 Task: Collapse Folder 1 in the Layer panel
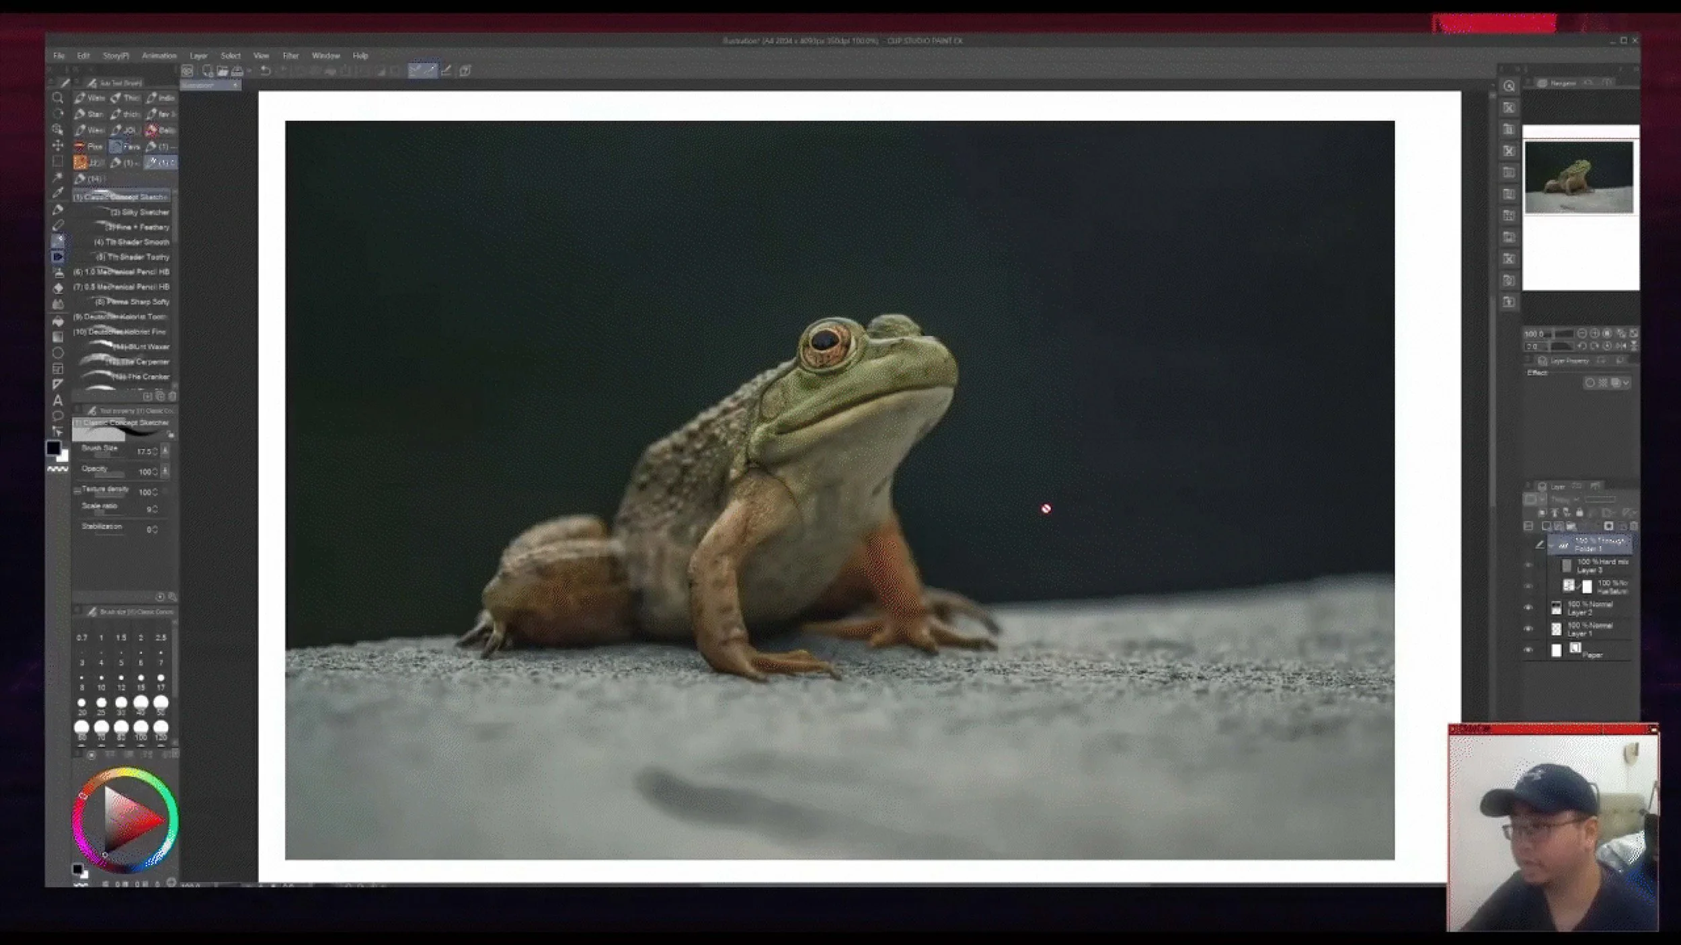click(x=1551, y=546)
